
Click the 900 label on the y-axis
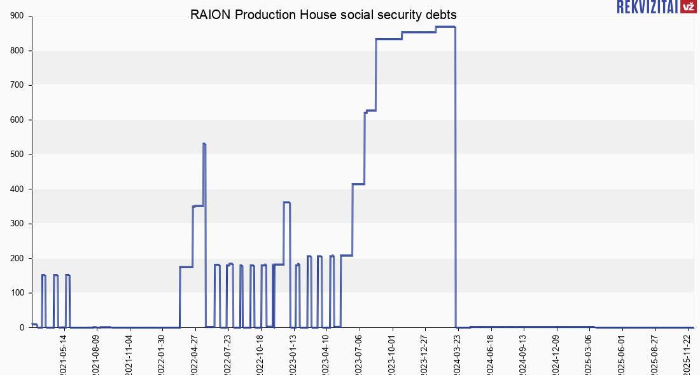[x=17, y=17]
